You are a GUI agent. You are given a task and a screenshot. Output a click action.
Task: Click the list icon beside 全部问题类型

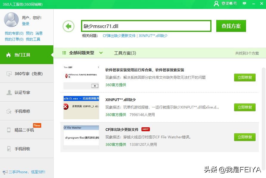coord(64,53)
